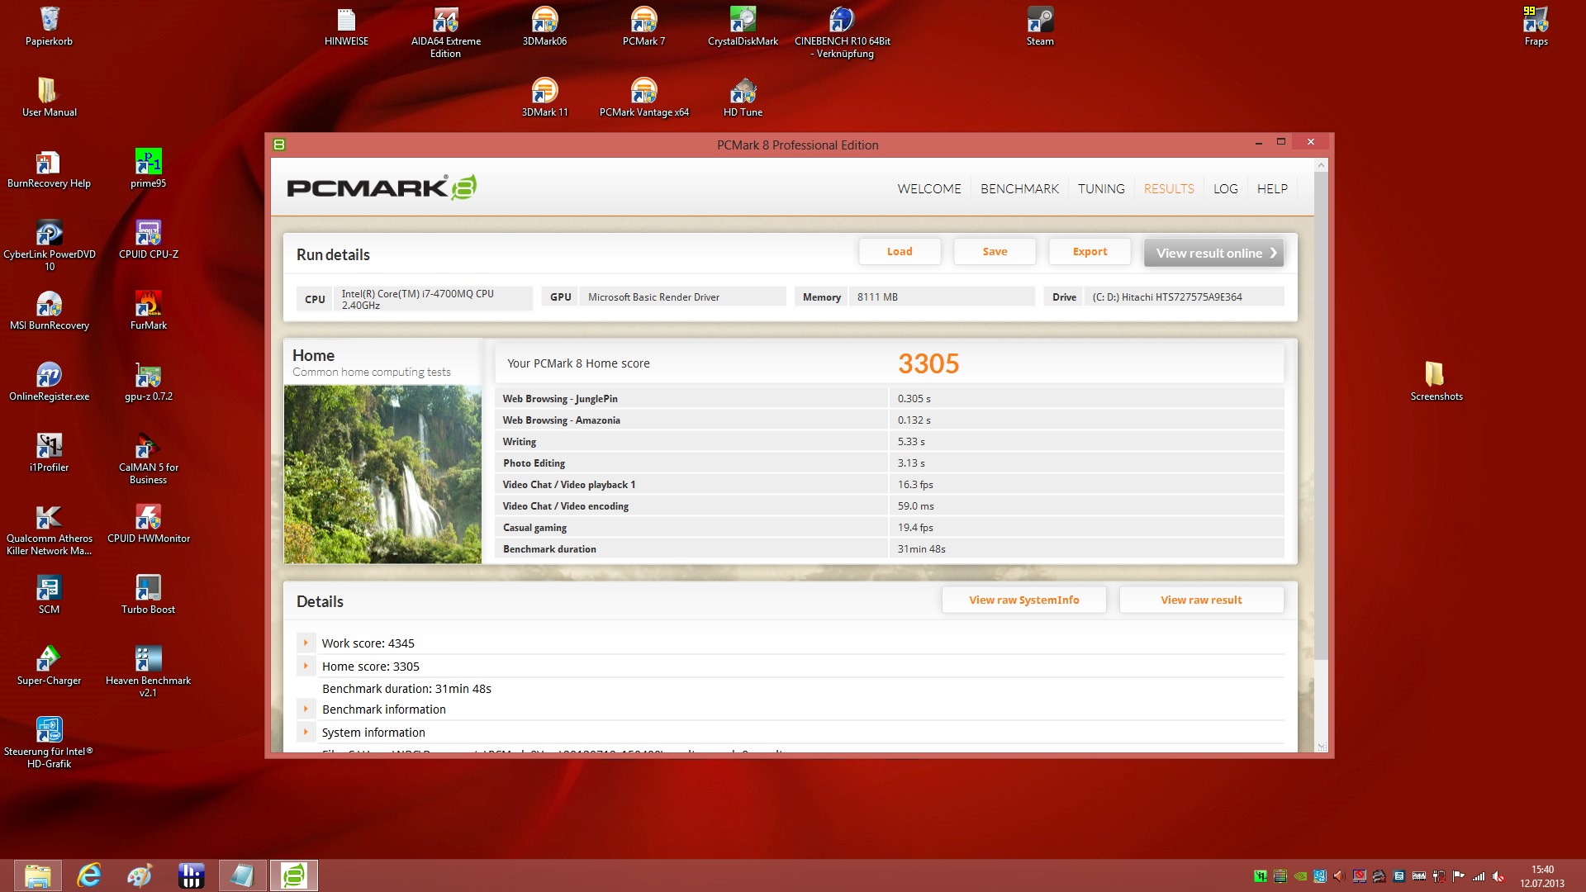Viewport: 1586px width, 892px height.
Task: Click the taskbar clock showing 15:40
Action: click(x=1542, y=876)
